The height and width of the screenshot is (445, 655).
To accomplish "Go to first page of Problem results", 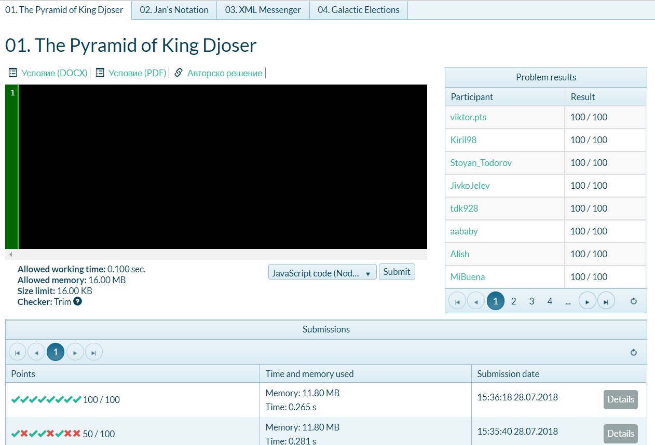I will (x=457, y=301).
